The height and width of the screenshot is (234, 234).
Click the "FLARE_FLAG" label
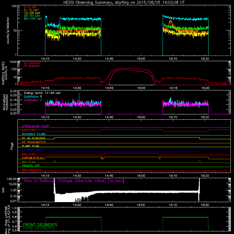pos(30,146)
